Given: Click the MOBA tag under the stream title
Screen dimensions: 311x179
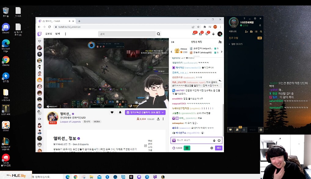Looking at the screenshot, I should point(97,122).
